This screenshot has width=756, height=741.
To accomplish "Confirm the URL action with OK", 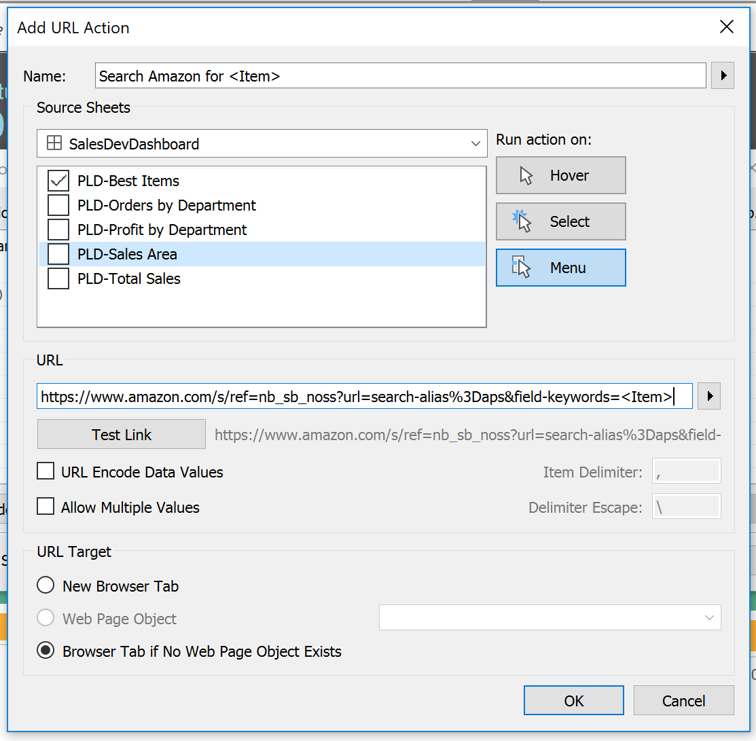I will [574, 700].
